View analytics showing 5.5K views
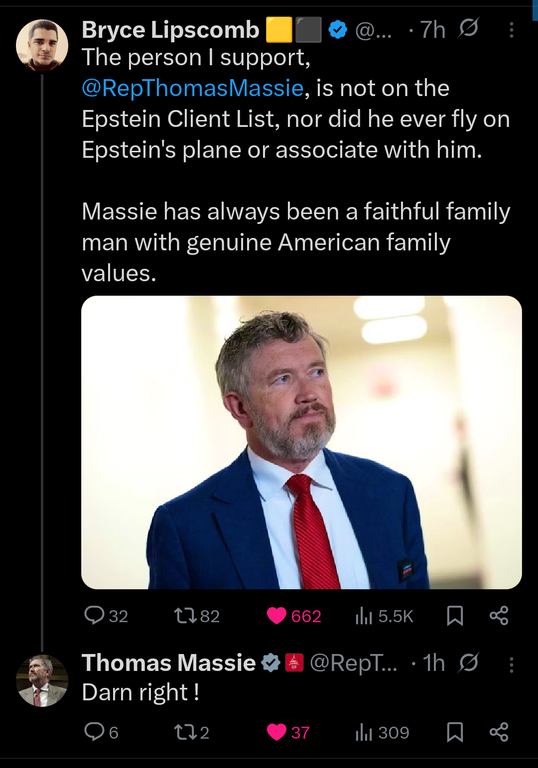 click(x=384, y=616)
